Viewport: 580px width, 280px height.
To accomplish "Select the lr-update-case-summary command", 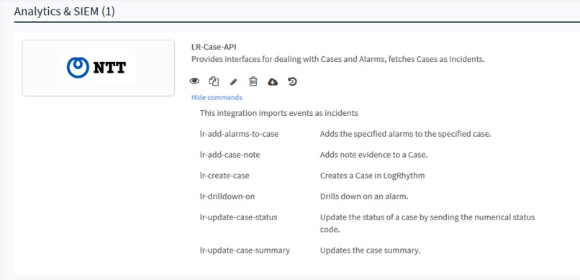I will (245, 250).
